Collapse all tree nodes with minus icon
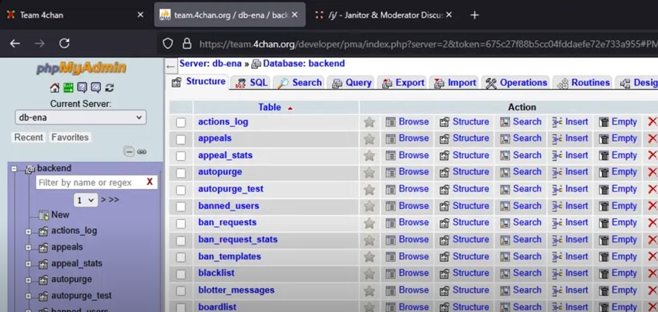 [x=129, y=152]
